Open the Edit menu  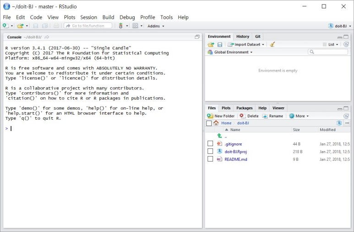[x=20, y=17]
